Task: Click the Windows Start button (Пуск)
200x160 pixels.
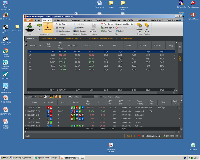Action: (x=4, y=158)
